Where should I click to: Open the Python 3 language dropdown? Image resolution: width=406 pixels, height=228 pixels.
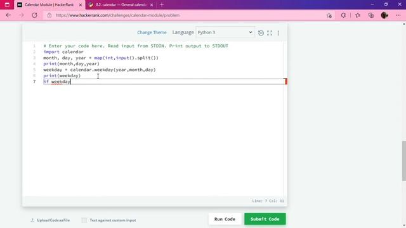click(225, 32)
